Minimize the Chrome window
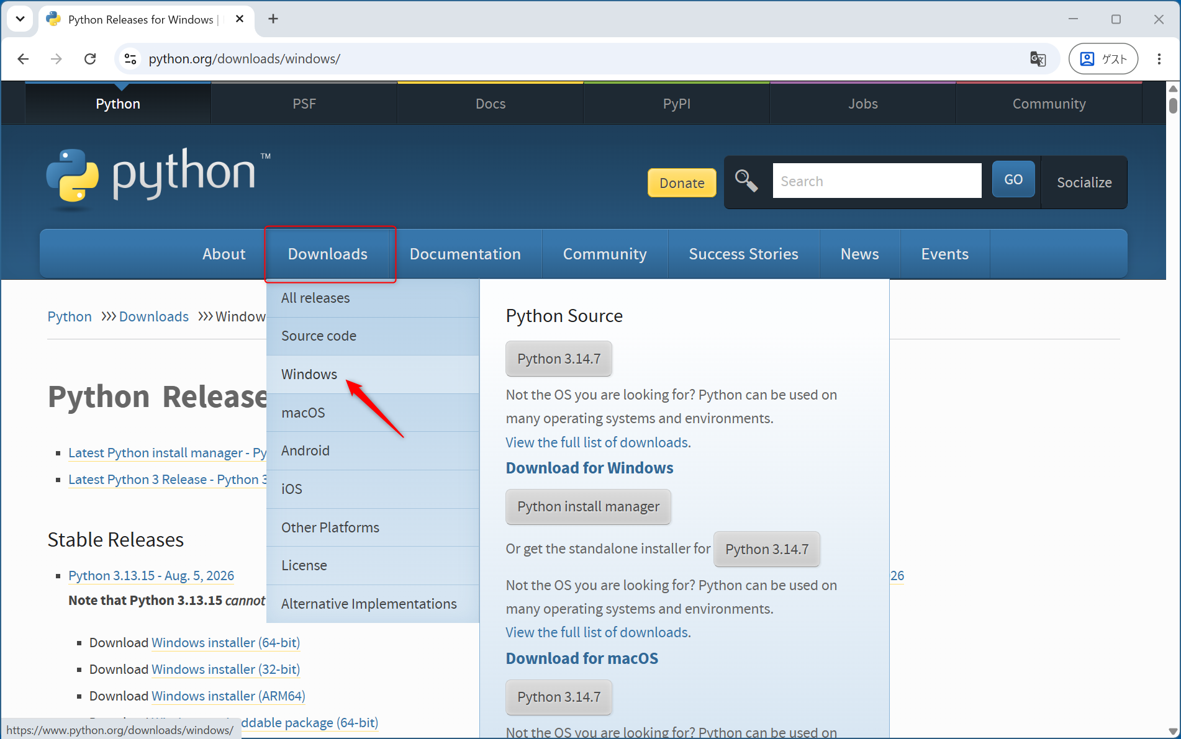The width and height of the screenshot is (1181, 739). click(1073, 19)
